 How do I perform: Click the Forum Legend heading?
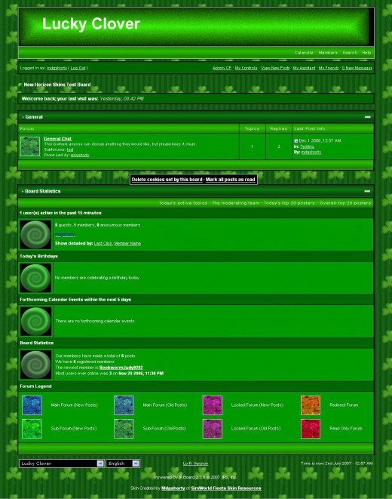pyautogui.click(x=35, y=387)
